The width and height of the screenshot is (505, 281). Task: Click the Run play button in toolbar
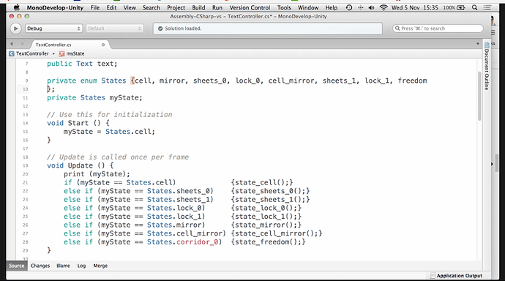pos(15,29)
